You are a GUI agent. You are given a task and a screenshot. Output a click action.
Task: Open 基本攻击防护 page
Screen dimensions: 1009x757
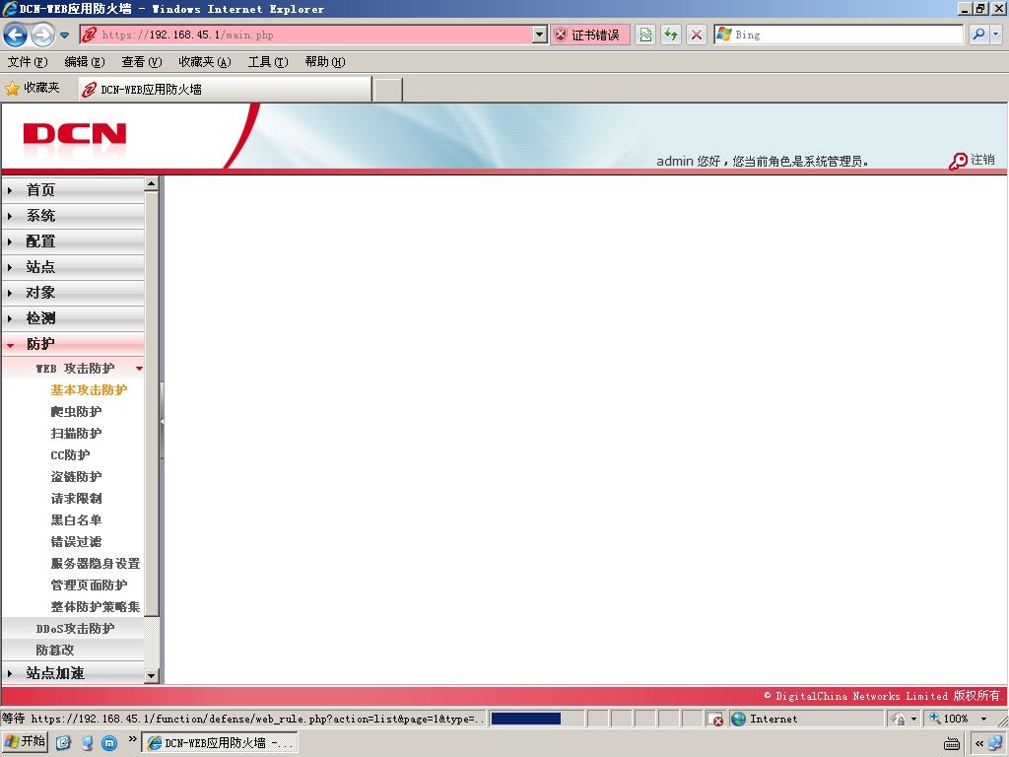[x=89, y=390]
